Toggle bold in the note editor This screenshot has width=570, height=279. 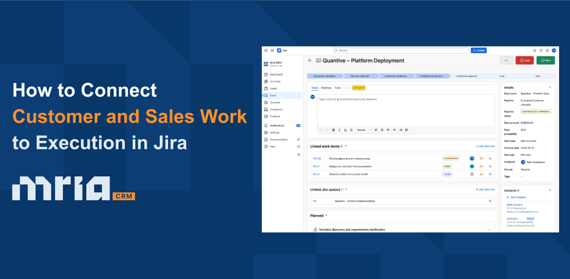[x=333, y=130]
